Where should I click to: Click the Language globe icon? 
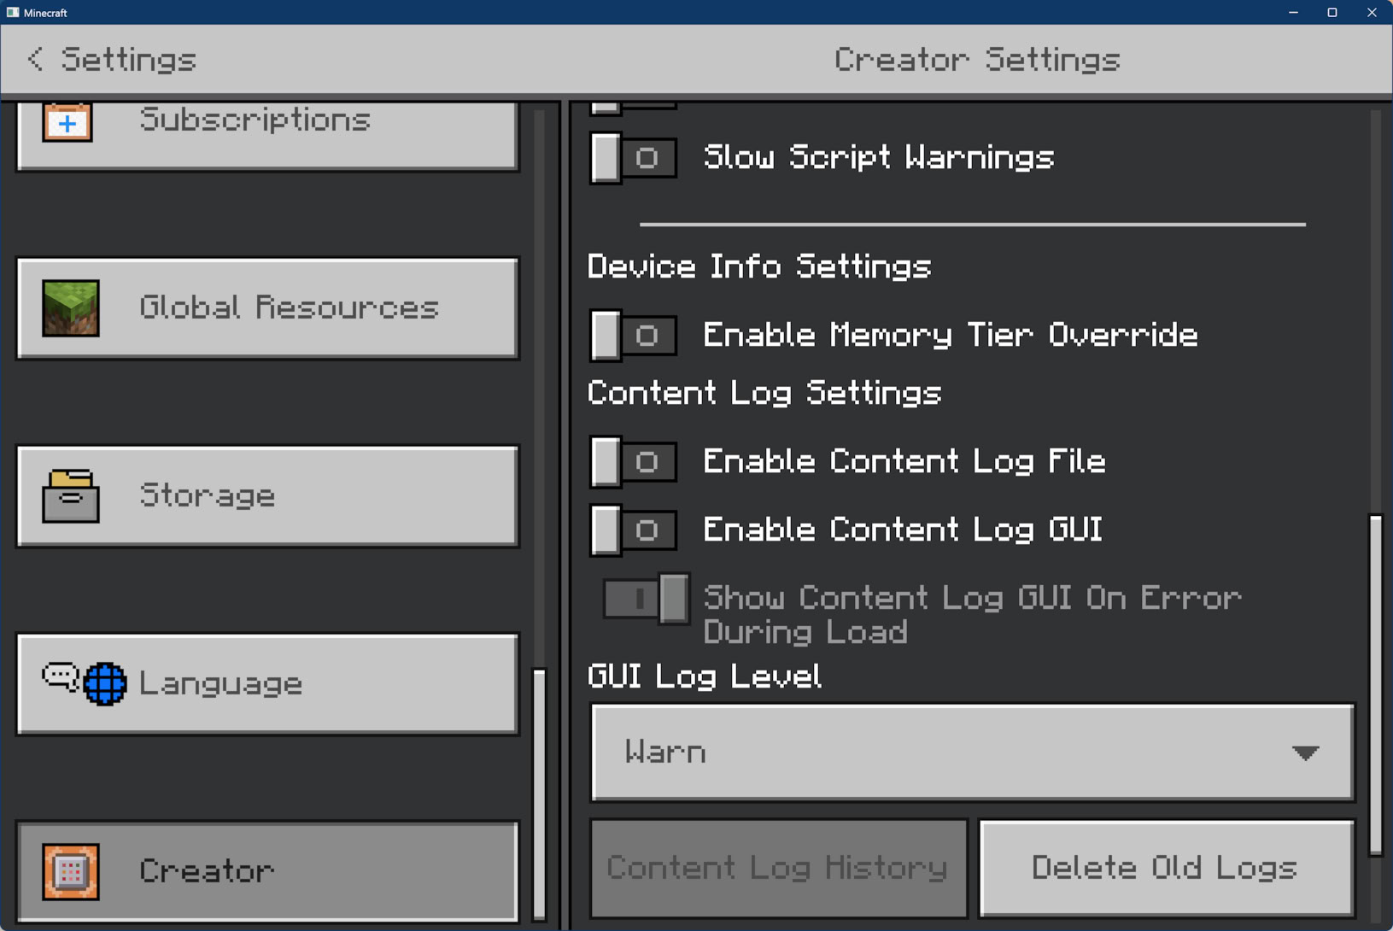coord(104,683)
